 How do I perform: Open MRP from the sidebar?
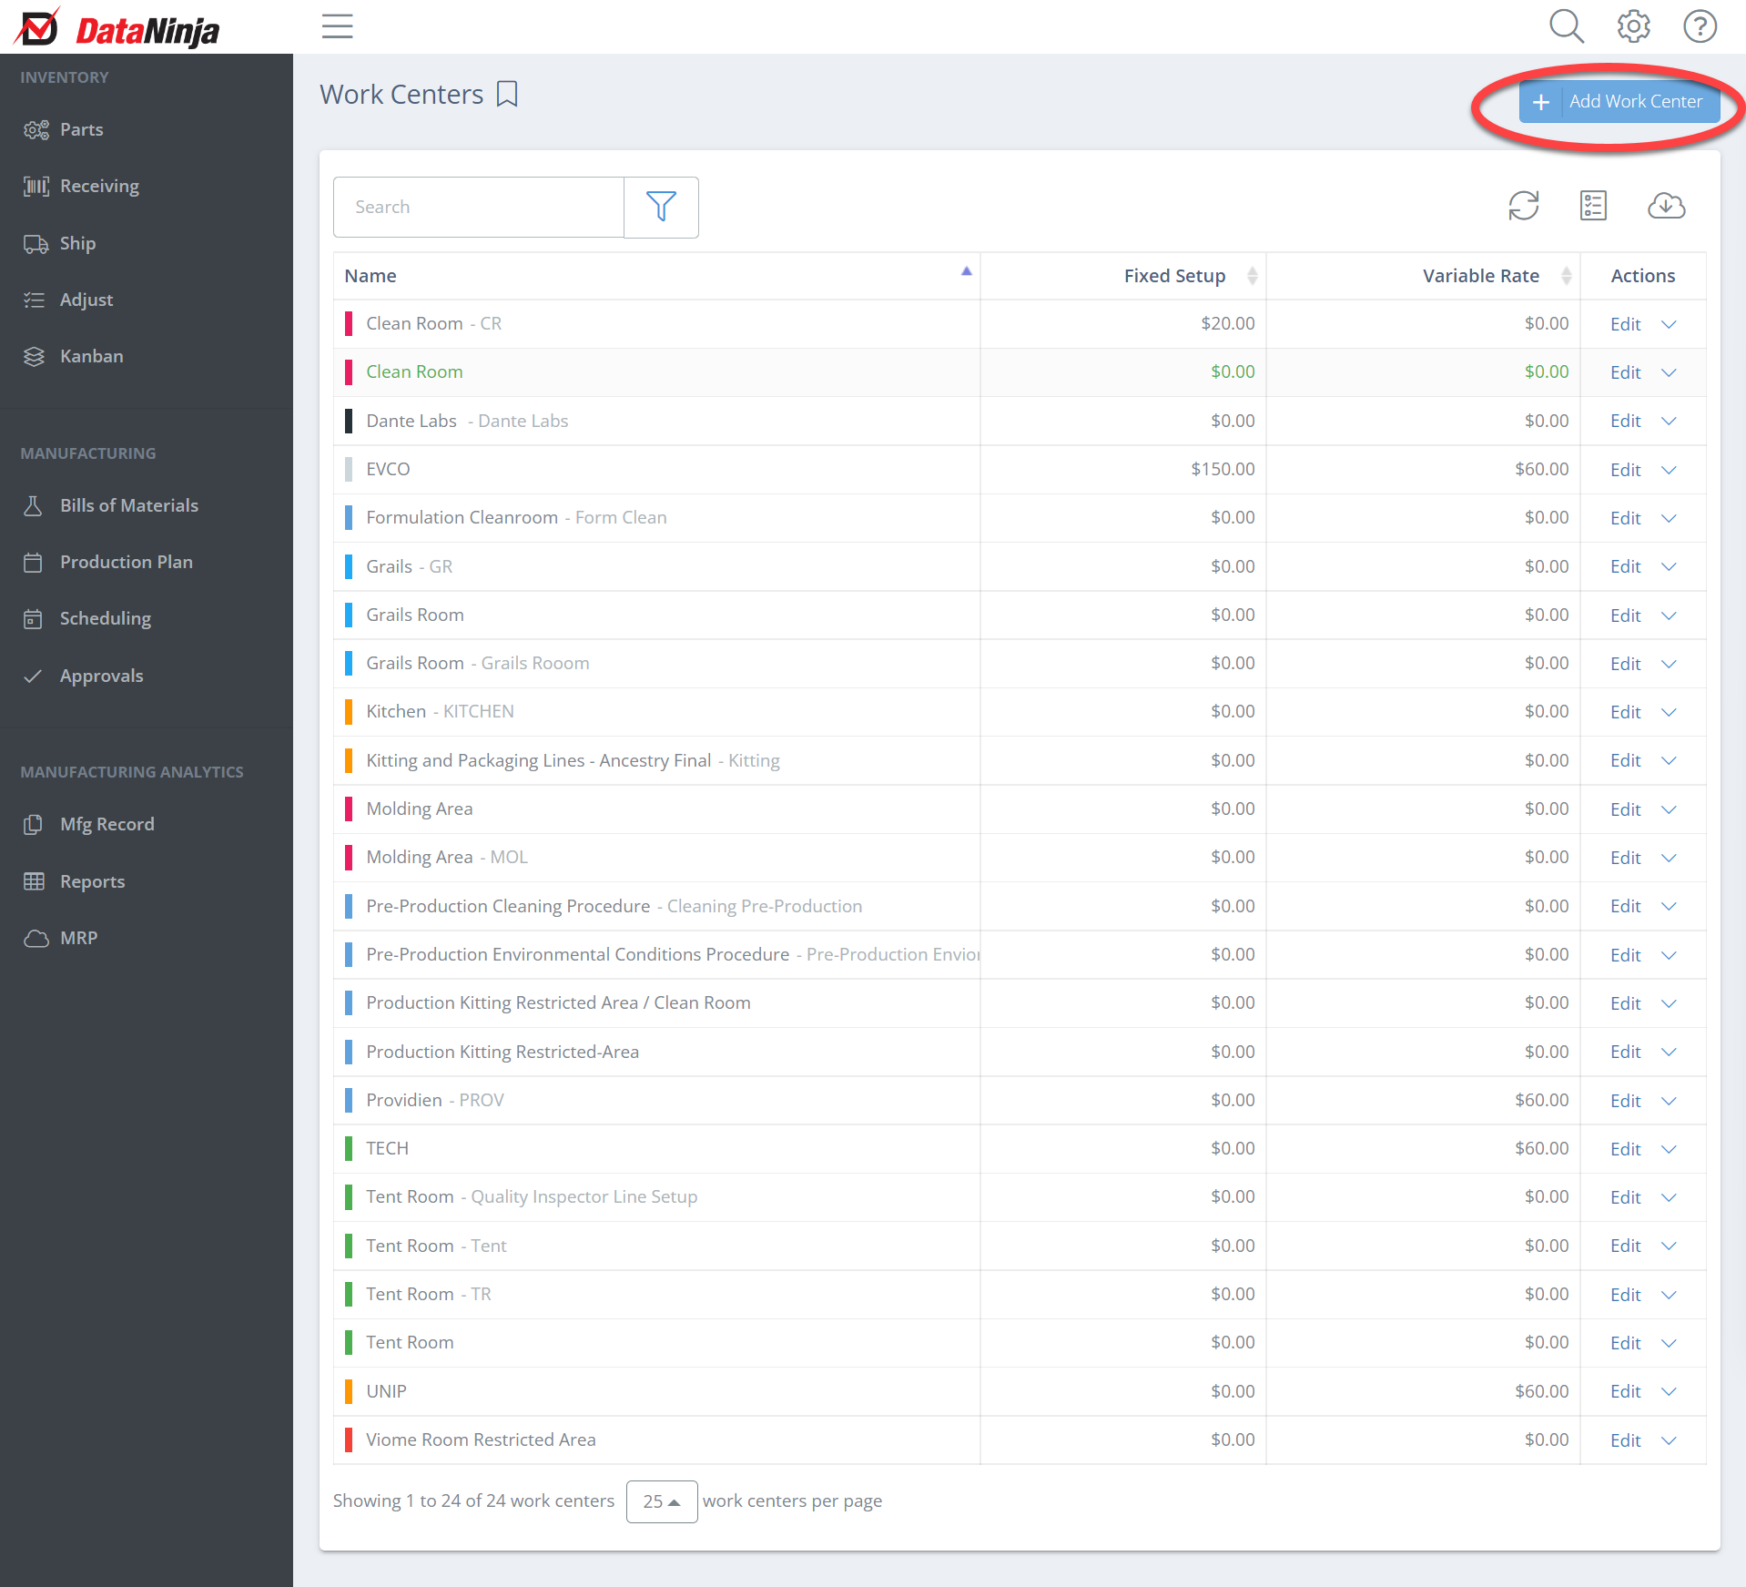tap(78, 938)
